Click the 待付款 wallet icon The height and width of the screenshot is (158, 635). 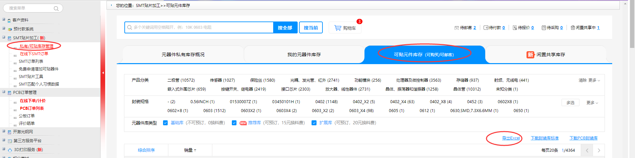486,28
